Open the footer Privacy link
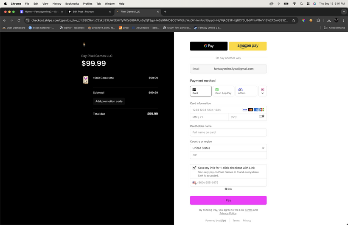This screenshot has height=225, width=348. tap(247, 221)
